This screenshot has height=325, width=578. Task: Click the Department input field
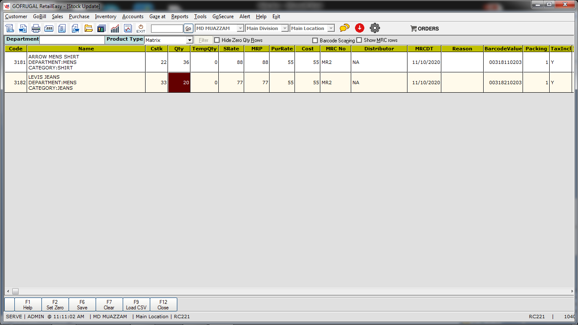coord(72,40)
